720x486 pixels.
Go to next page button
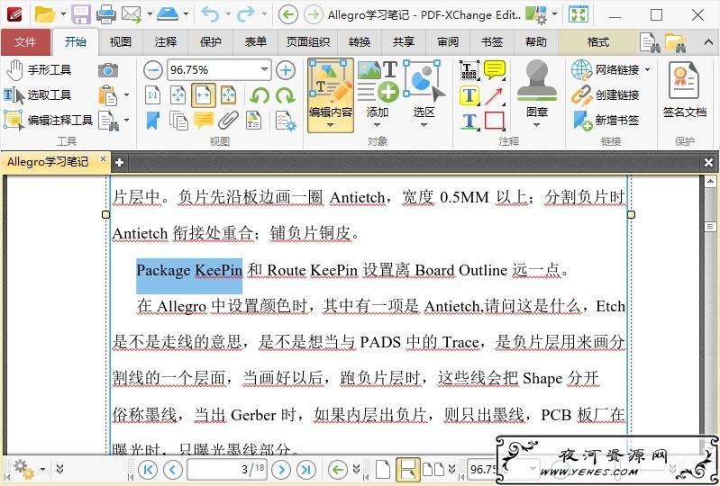coord(281,469)
